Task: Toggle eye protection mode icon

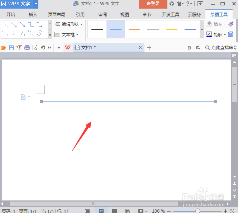Action: (x=141, y=211)
